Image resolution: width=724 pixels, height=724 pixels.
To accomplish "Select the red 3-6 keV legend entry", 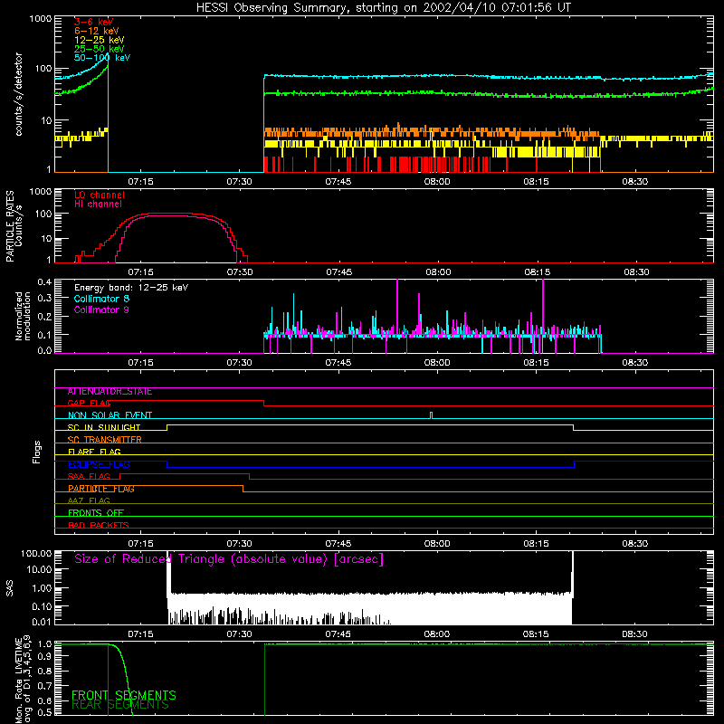I will pos(93,22).
